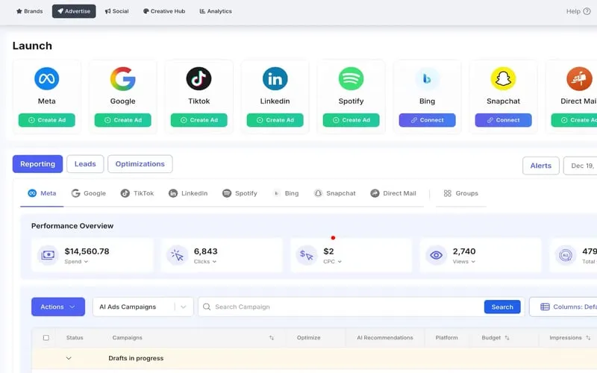Click the Google logo icon in Launch
Image resolution: width=597 pixels, height=373 pixels.
(122, 79)
